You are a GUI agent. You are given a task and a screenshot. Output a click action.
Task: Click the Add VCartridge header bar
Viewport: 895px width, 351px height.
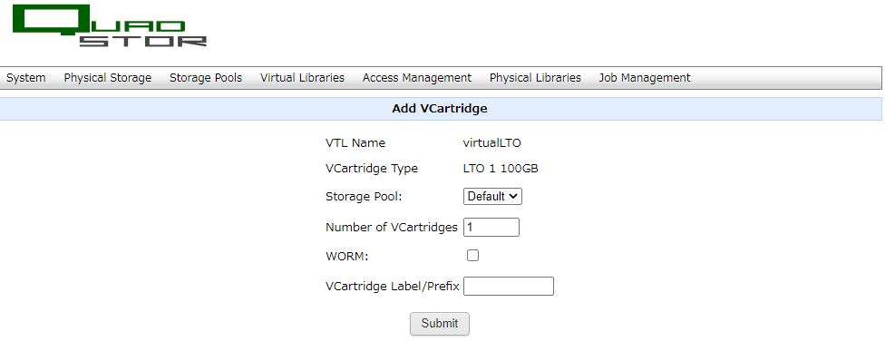(x=441, y=109)
